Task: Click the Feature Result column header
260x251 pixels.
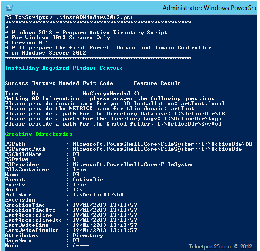Action: [x=157, y=83]
